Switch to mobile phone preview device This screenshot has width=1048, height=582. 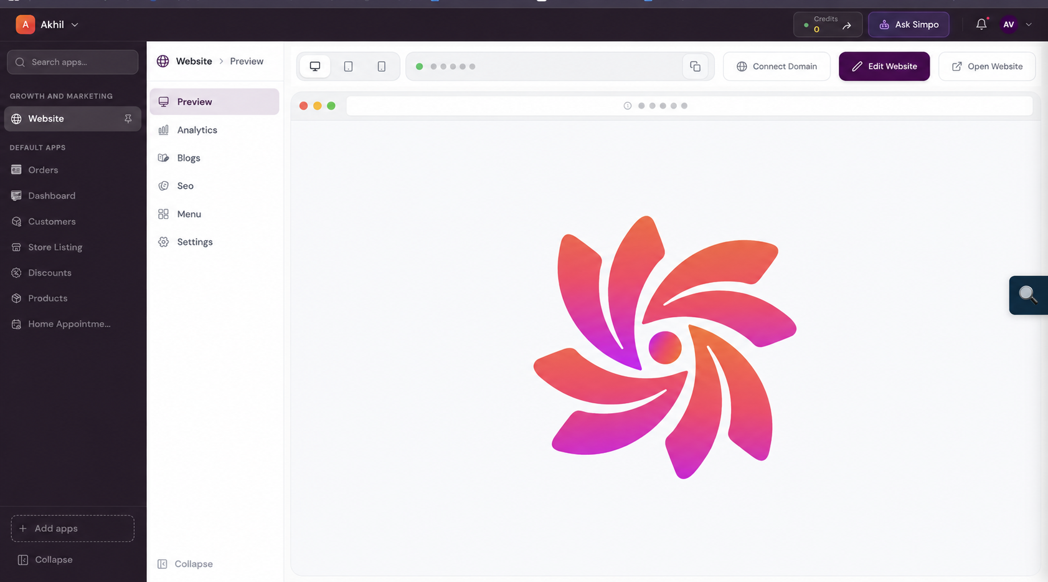pos(382,66)
